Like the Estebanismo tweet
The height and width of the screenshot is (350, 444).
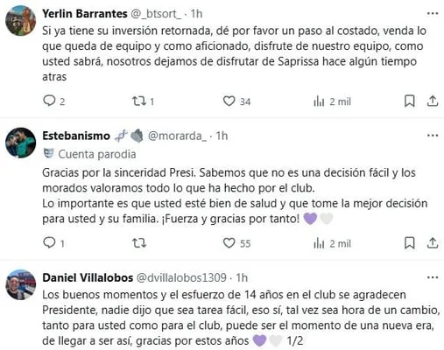click(x=229, y=243)
